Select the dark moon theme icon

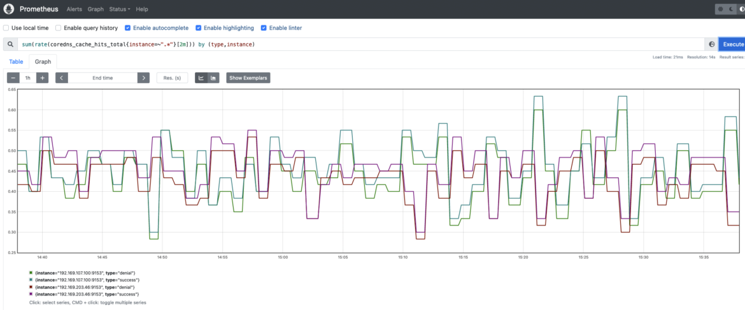731,9
